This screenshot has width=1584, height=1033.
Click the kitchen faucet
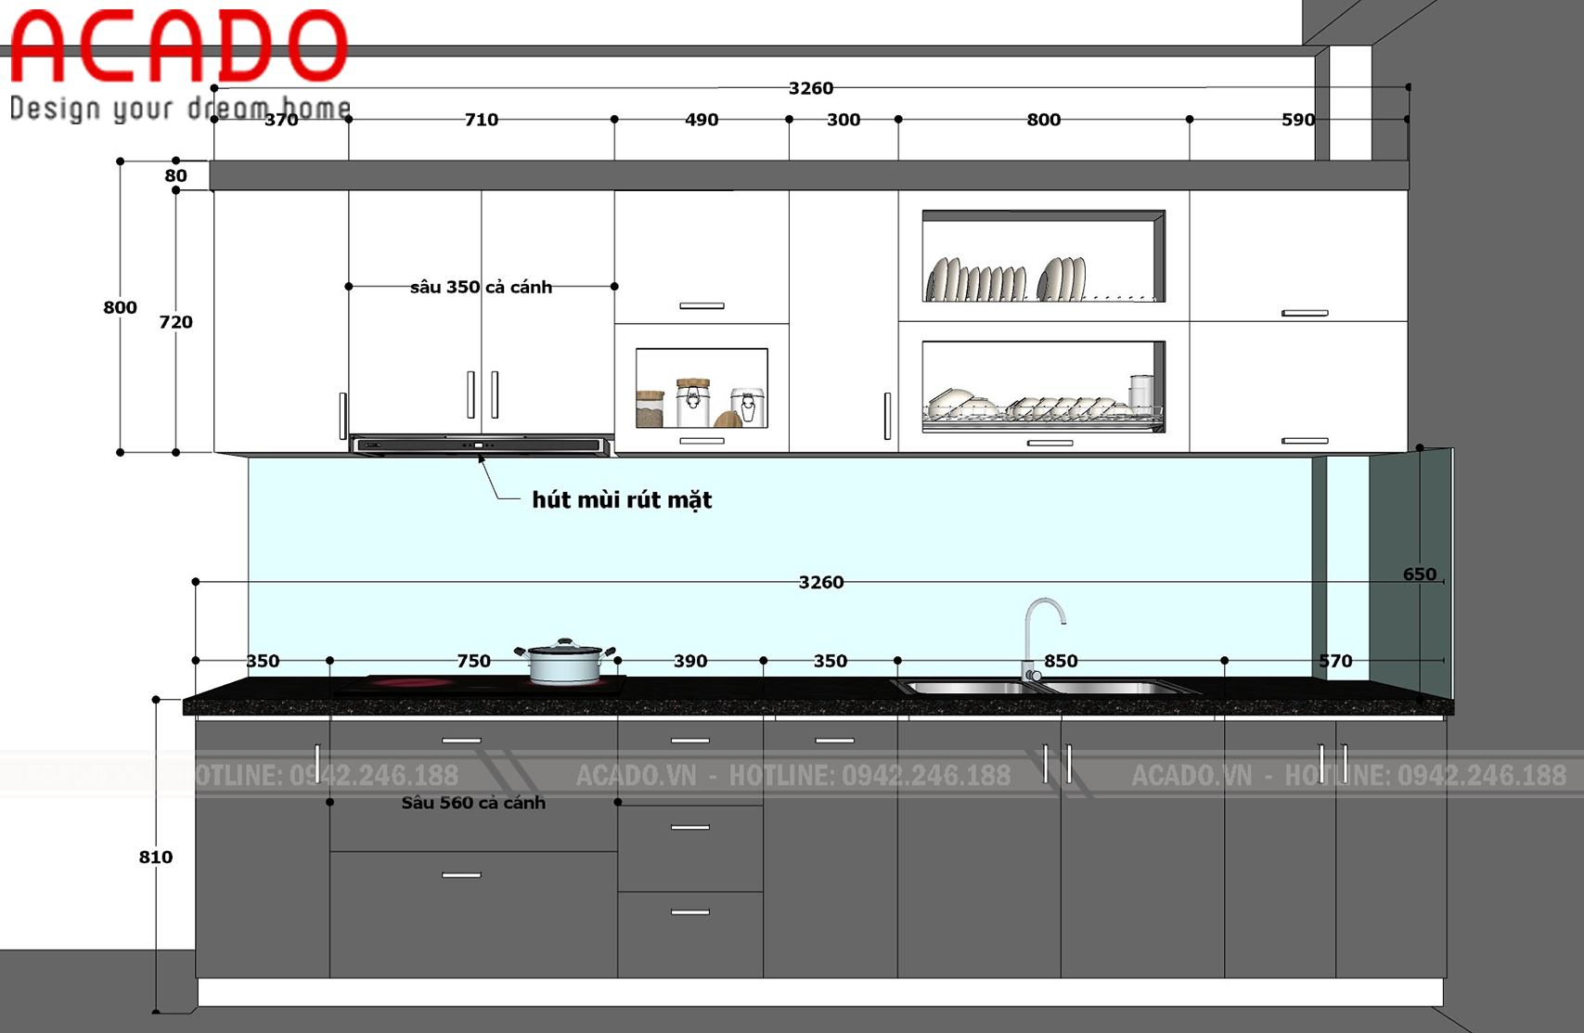click(x=1042, y=639)
